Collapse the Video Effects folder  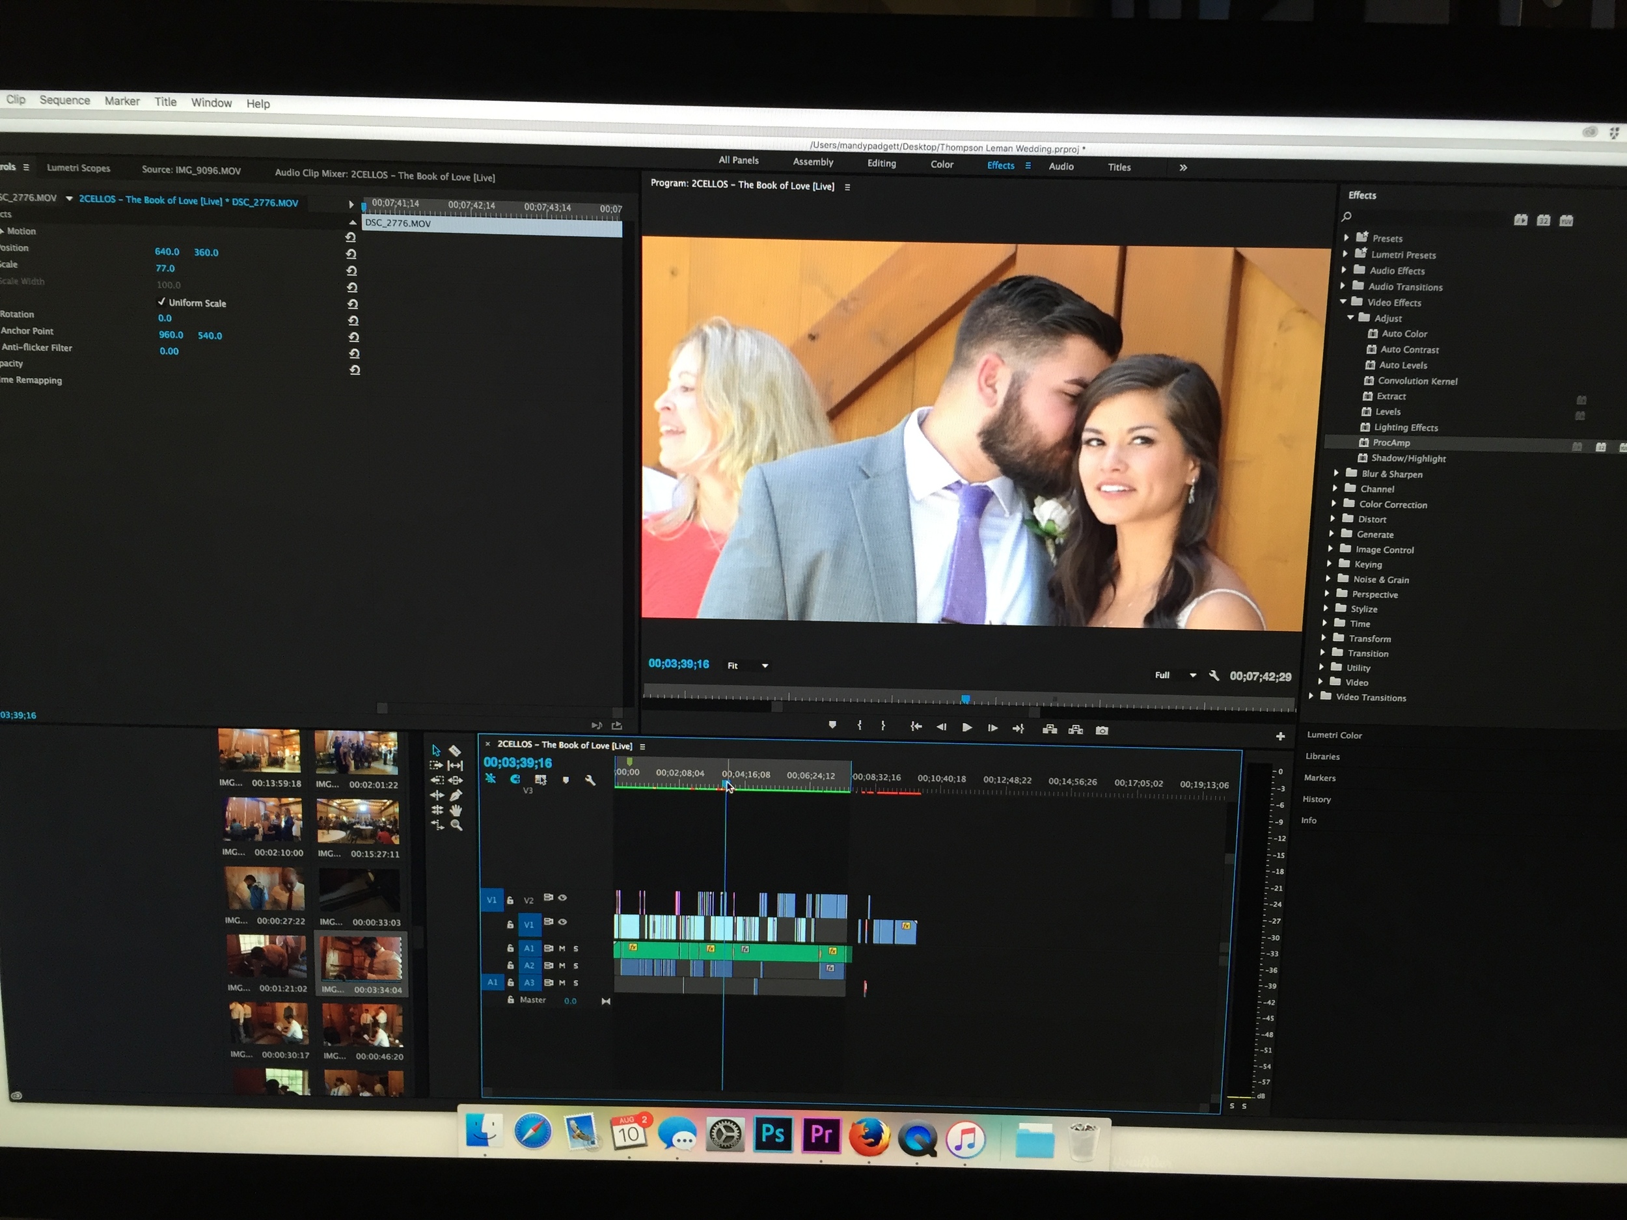click(1343, 301)
